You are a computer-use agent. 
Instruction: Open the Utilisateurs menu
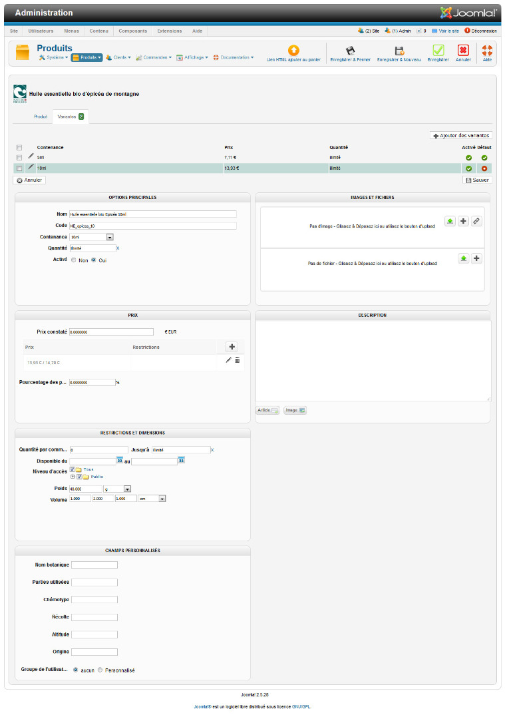point(41,31)
